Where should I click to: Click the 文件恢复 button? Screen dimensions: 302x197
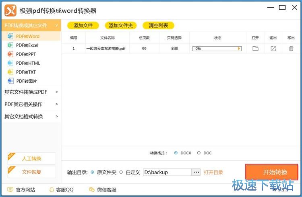tap(31, 172)
